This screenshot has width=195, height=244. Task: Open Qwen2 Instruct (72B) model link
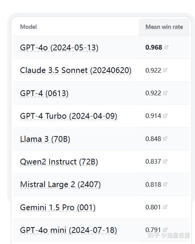tap(59, 162)
